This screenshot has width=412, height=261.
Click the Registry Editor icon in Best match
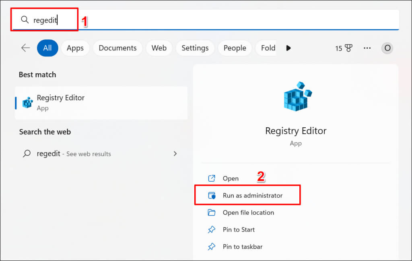point(27,102)
